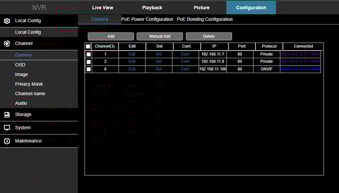The height and width of the screenshot is (193, 339).
Task: Click the Maintenance info icon
Action: (x=7, y=141)
